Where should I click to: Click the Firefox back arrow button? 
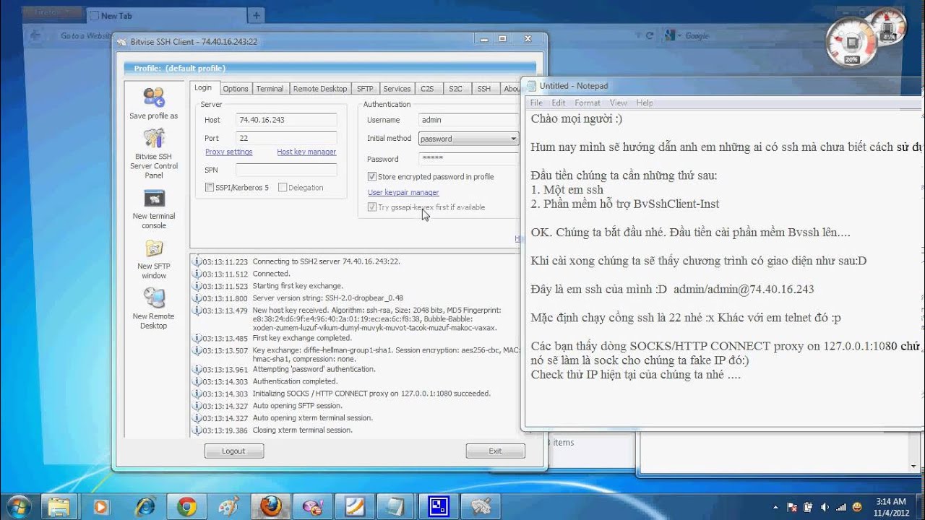pos(35,35)
